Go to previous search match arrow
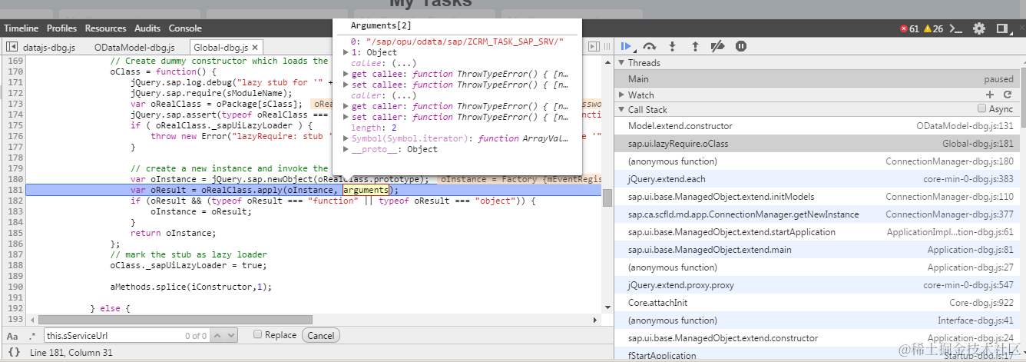1026x362 pixels. coord(218,336)
